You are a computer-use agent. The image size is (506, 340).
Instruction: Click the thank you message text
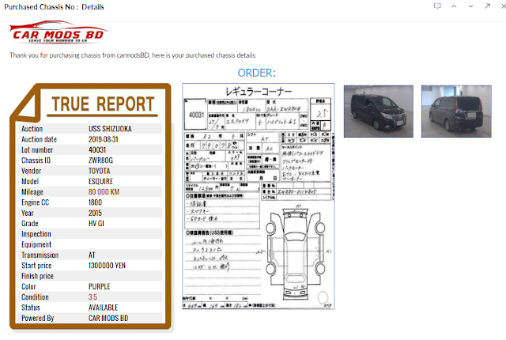click(x=133, y=55)
